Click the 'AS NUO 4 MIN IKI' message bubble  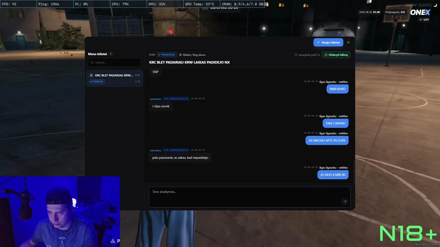(333, 175)
